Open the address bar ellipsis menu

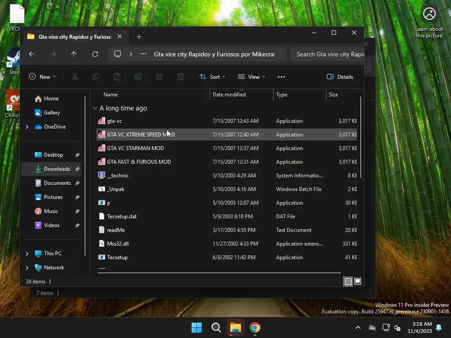[144, 54]
